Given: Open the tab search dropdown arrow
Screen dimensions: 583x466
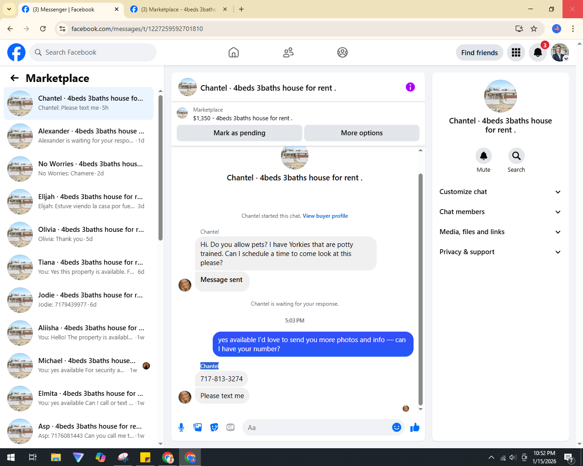Looking at the screenshot, I should (x=9, y=9).
